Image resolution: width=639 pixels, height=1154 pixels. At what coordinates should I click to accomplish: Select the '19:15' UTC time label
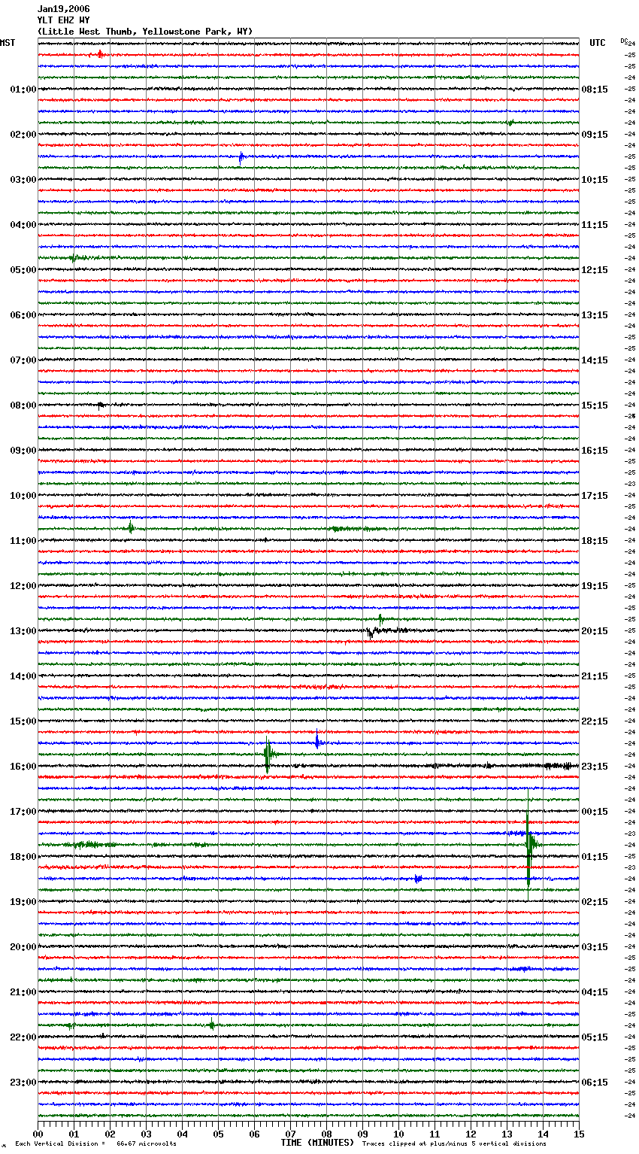coord(595,586)
